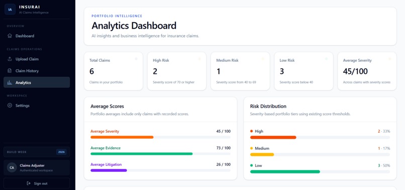This screenshot has height=190, width=405.
Task: Click 'Severity score of 70 or higher'
Action: [173, 82]
